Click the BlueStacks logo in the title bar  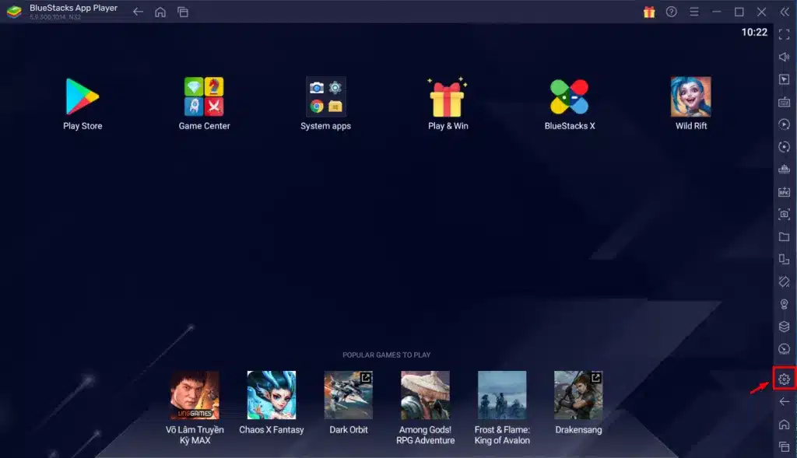pos(14,12)
